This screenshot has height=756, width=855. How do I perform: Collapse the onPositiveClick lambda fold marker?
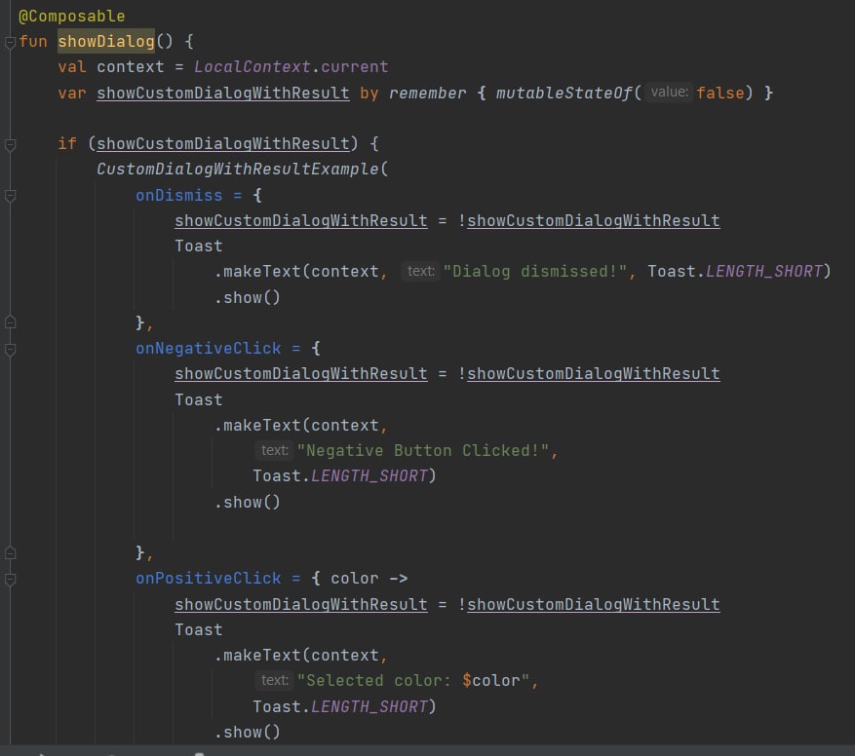[x=10, y=579]
